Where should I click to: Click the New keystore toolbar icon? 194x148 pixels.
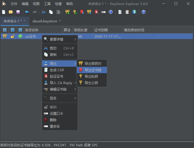pos(4,12)
